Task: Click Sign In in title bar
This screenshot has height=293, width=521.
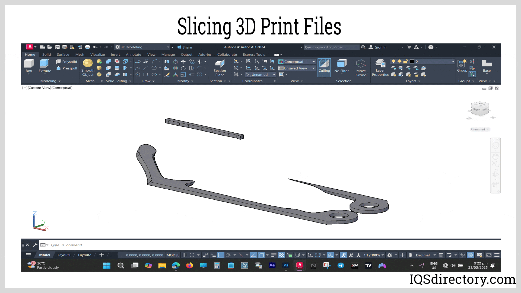Action: pyautogui.click(x=380, y=47)
